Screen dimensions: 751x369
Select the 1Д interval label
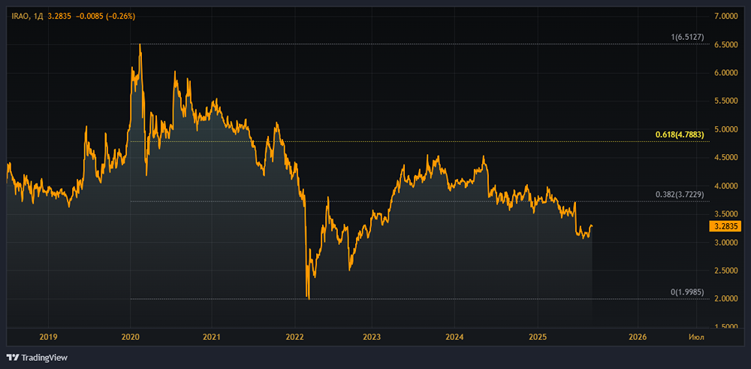tap(38, 17)
